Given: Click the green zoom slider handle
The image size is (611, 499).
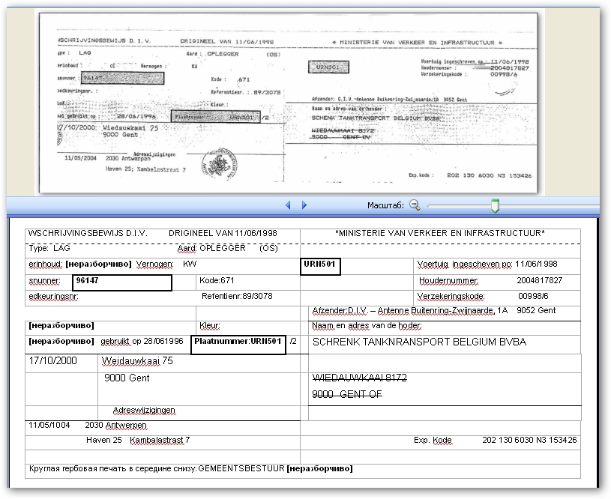Looking at the screenshot, I should [x=495, y=206].
